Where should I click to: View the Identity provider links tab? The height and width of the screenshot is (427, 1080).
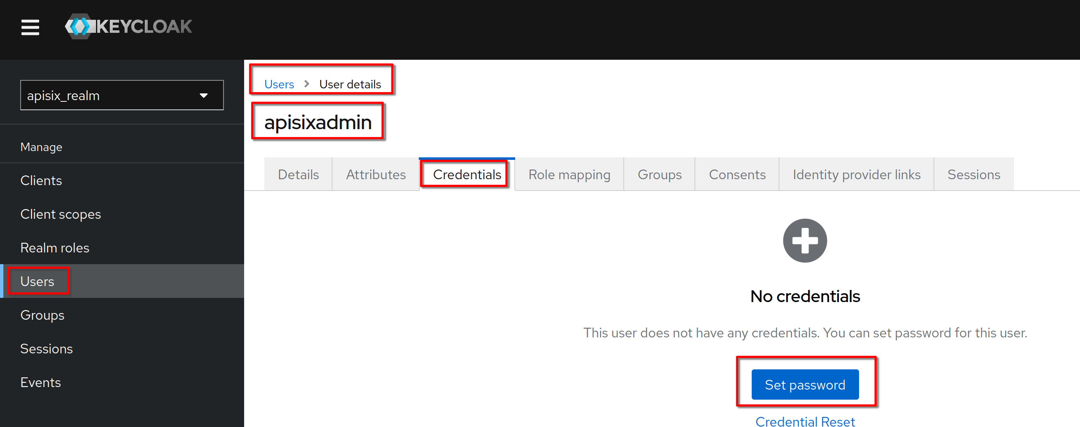857,175
